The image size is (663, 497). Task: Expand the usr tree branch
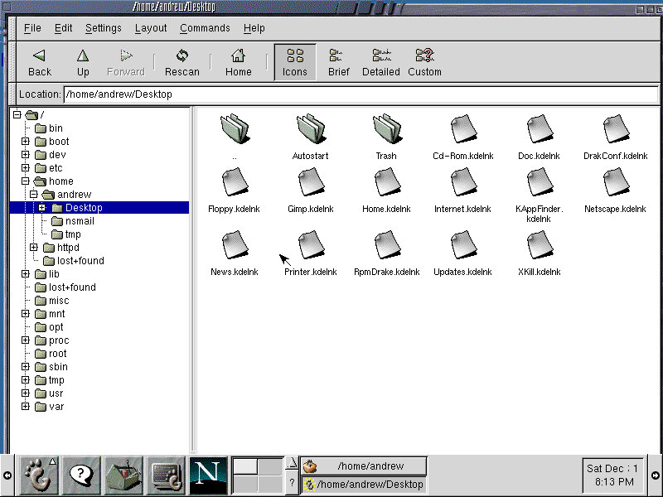click(x=25, y=393)
